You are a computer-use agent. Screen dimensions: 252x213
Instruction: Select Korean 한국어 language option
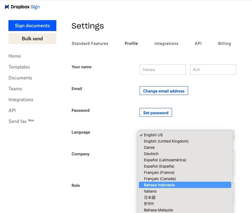(x=185, y=204)
